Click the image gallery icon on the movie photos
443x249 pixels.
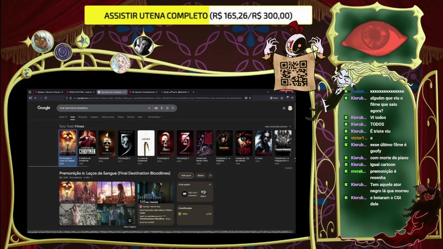130,221
